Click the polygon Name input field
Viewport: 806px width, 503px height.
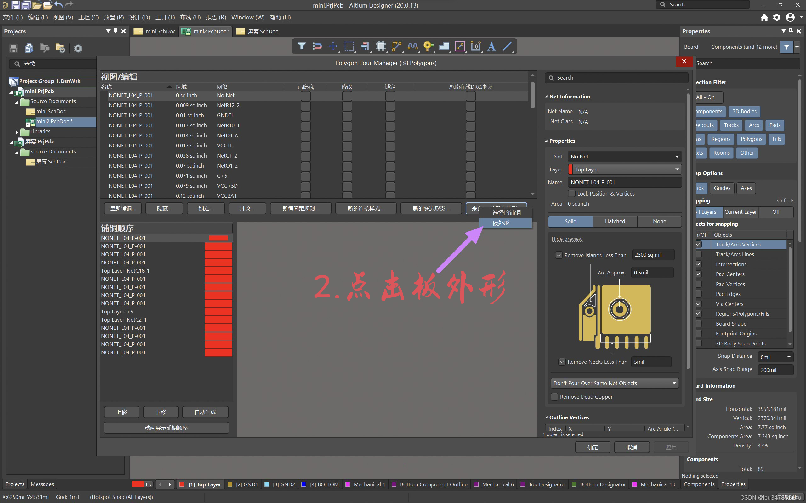624,182
